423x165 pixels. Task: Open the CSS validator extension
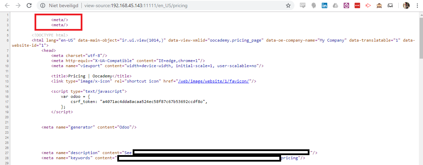point(303,5)
